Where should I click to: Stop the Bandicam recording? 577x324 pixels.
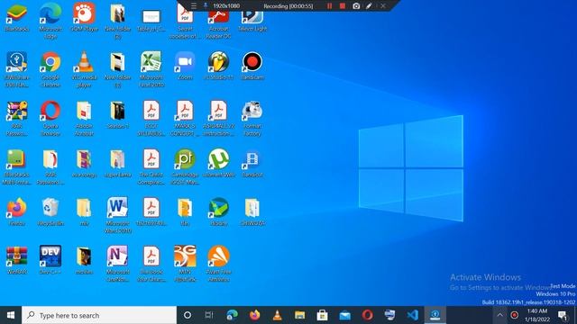click(x=343, y=6)
